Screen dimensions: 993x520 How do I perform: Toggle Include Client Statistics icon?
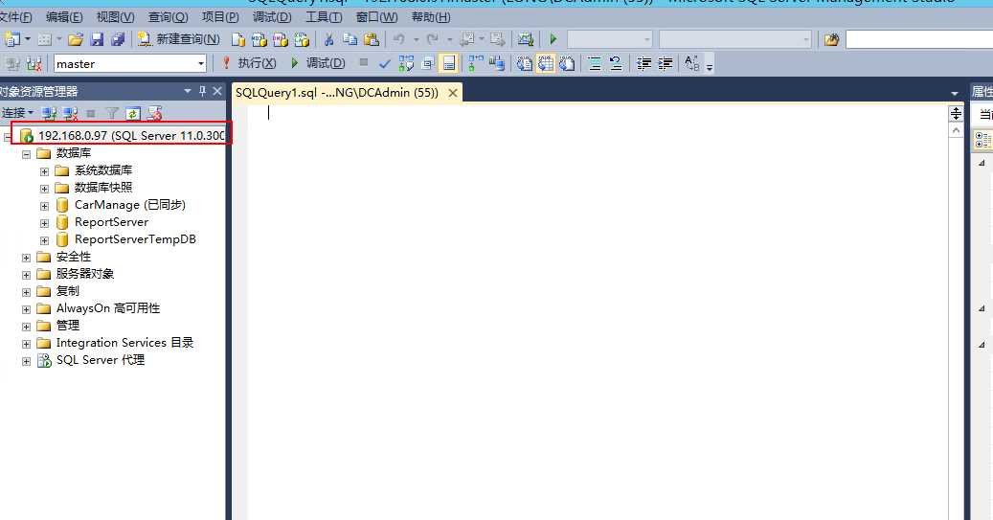tap(496, 63)
